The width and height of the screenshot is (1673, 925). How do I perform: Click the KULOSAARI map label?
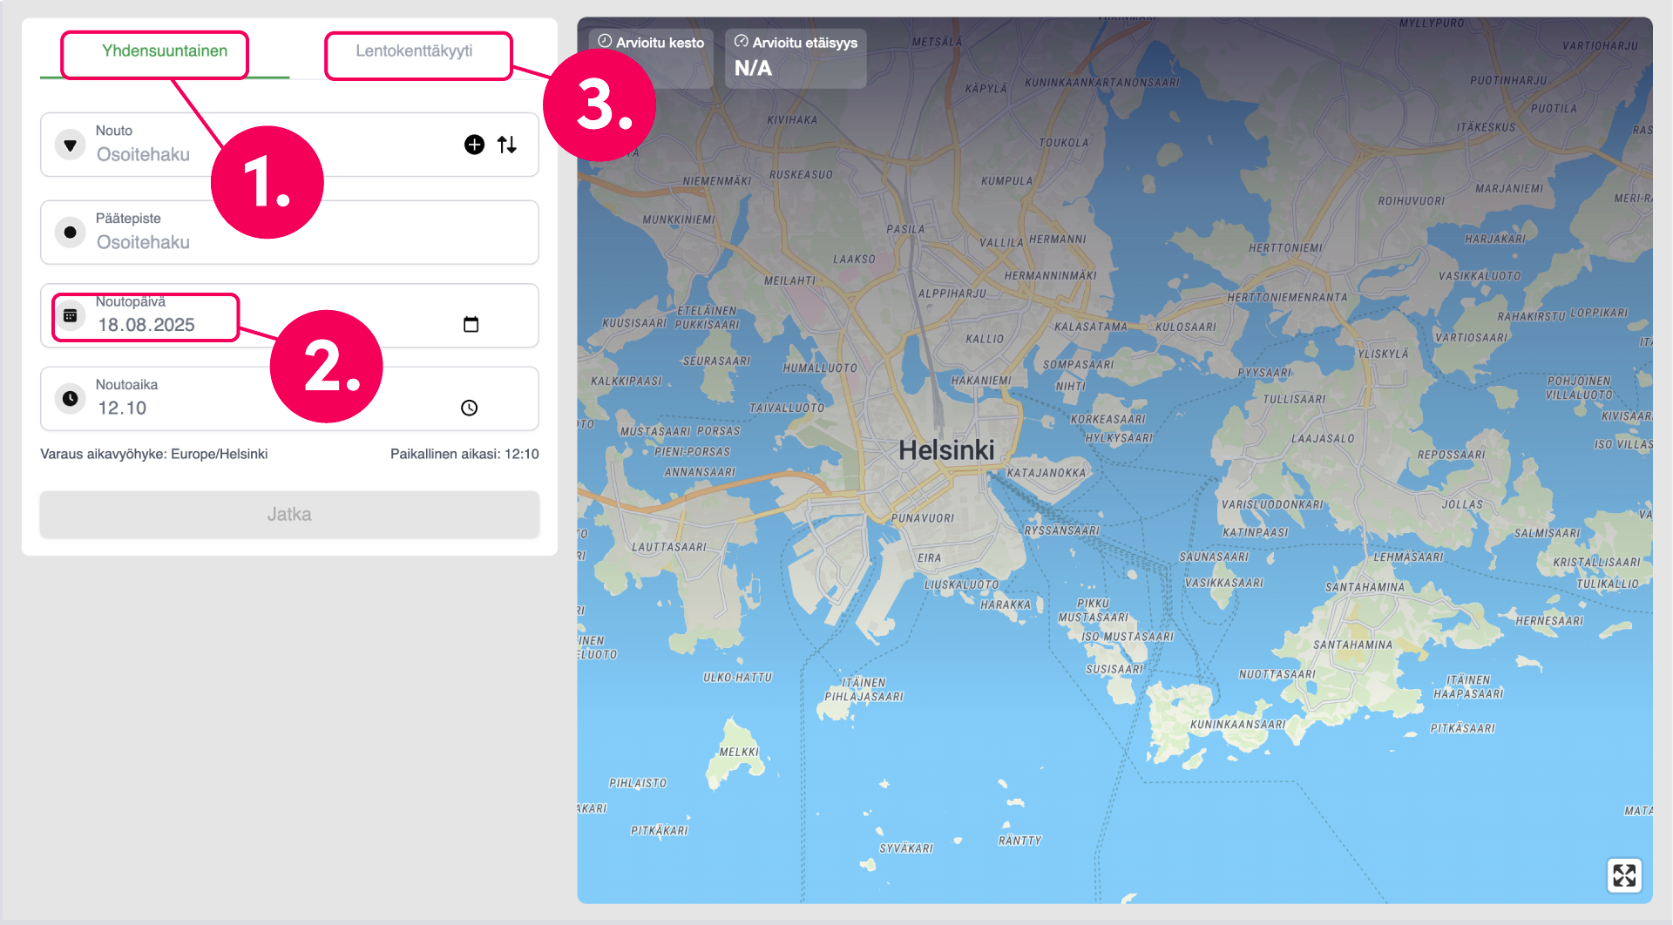pyautogui.click(x=1185, y=327)
